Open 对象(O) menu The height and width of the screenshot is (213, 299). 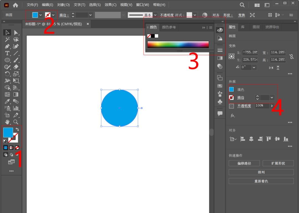(x=63, y=5)
